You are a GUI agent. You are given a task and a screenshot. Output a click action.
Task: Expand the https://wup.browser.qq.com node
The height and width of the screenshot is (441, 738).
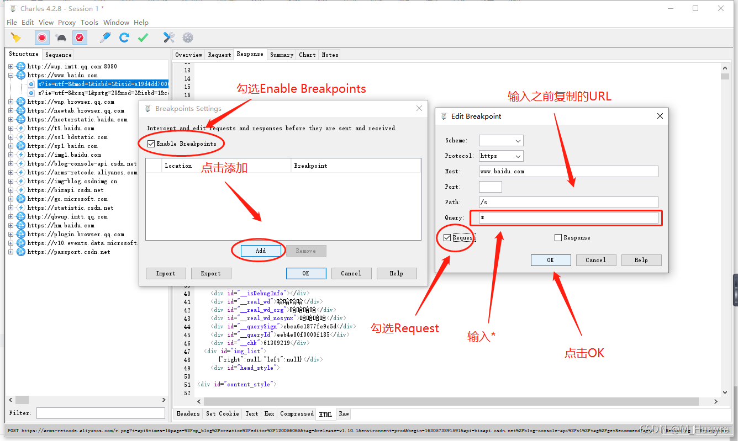coord(10,102)
